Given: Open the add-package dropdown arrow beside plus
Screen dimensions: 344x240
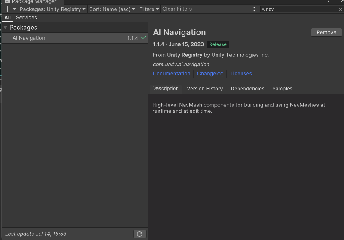Looking at the screenshot, I should point(14,9).
